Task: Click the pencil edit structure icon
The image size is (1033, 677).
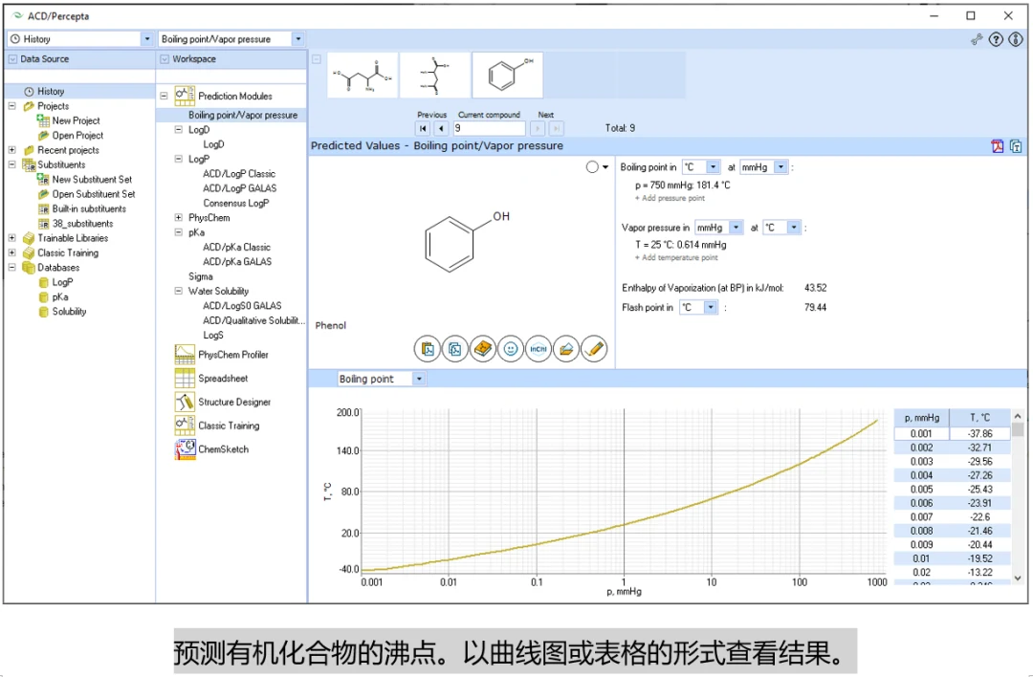Action: pos(594,349)
